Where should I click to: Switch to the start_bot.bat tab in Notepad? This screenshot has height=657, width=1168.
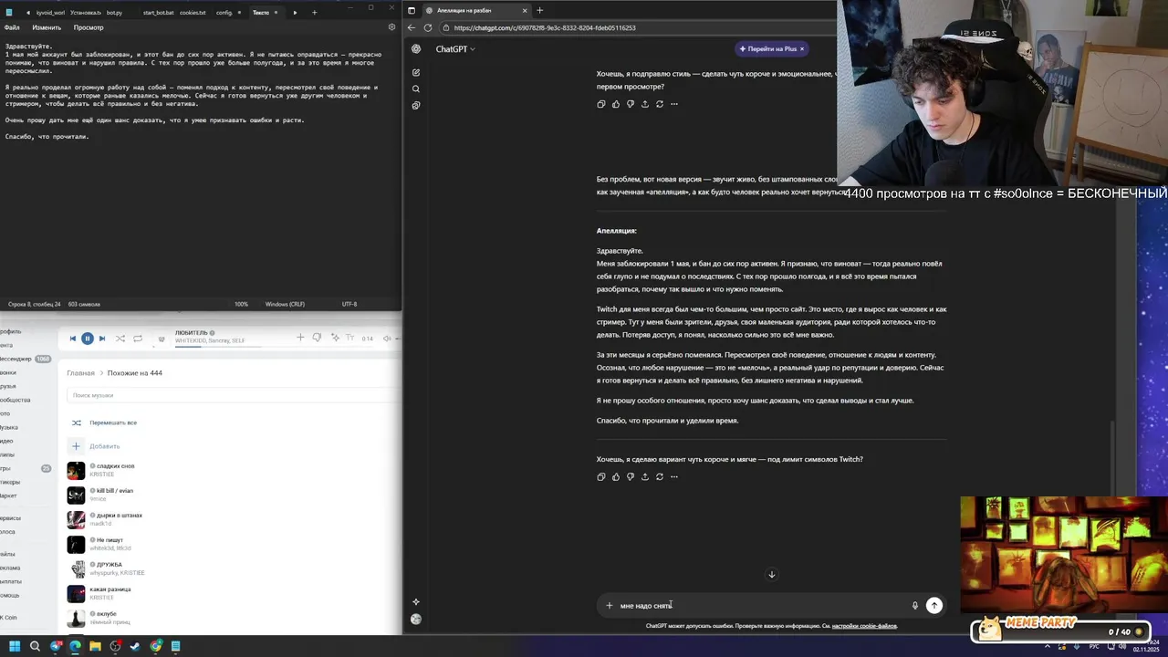158,13
